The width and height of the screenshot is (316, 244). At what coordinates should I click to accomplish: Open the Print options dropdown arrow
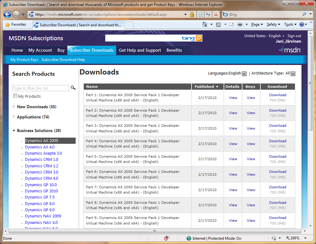point(246,25)
